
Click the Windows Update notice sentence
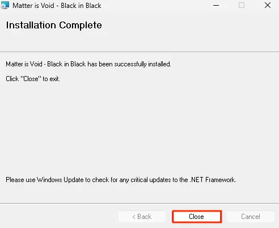pyautogui.click(x=121, y=180)
